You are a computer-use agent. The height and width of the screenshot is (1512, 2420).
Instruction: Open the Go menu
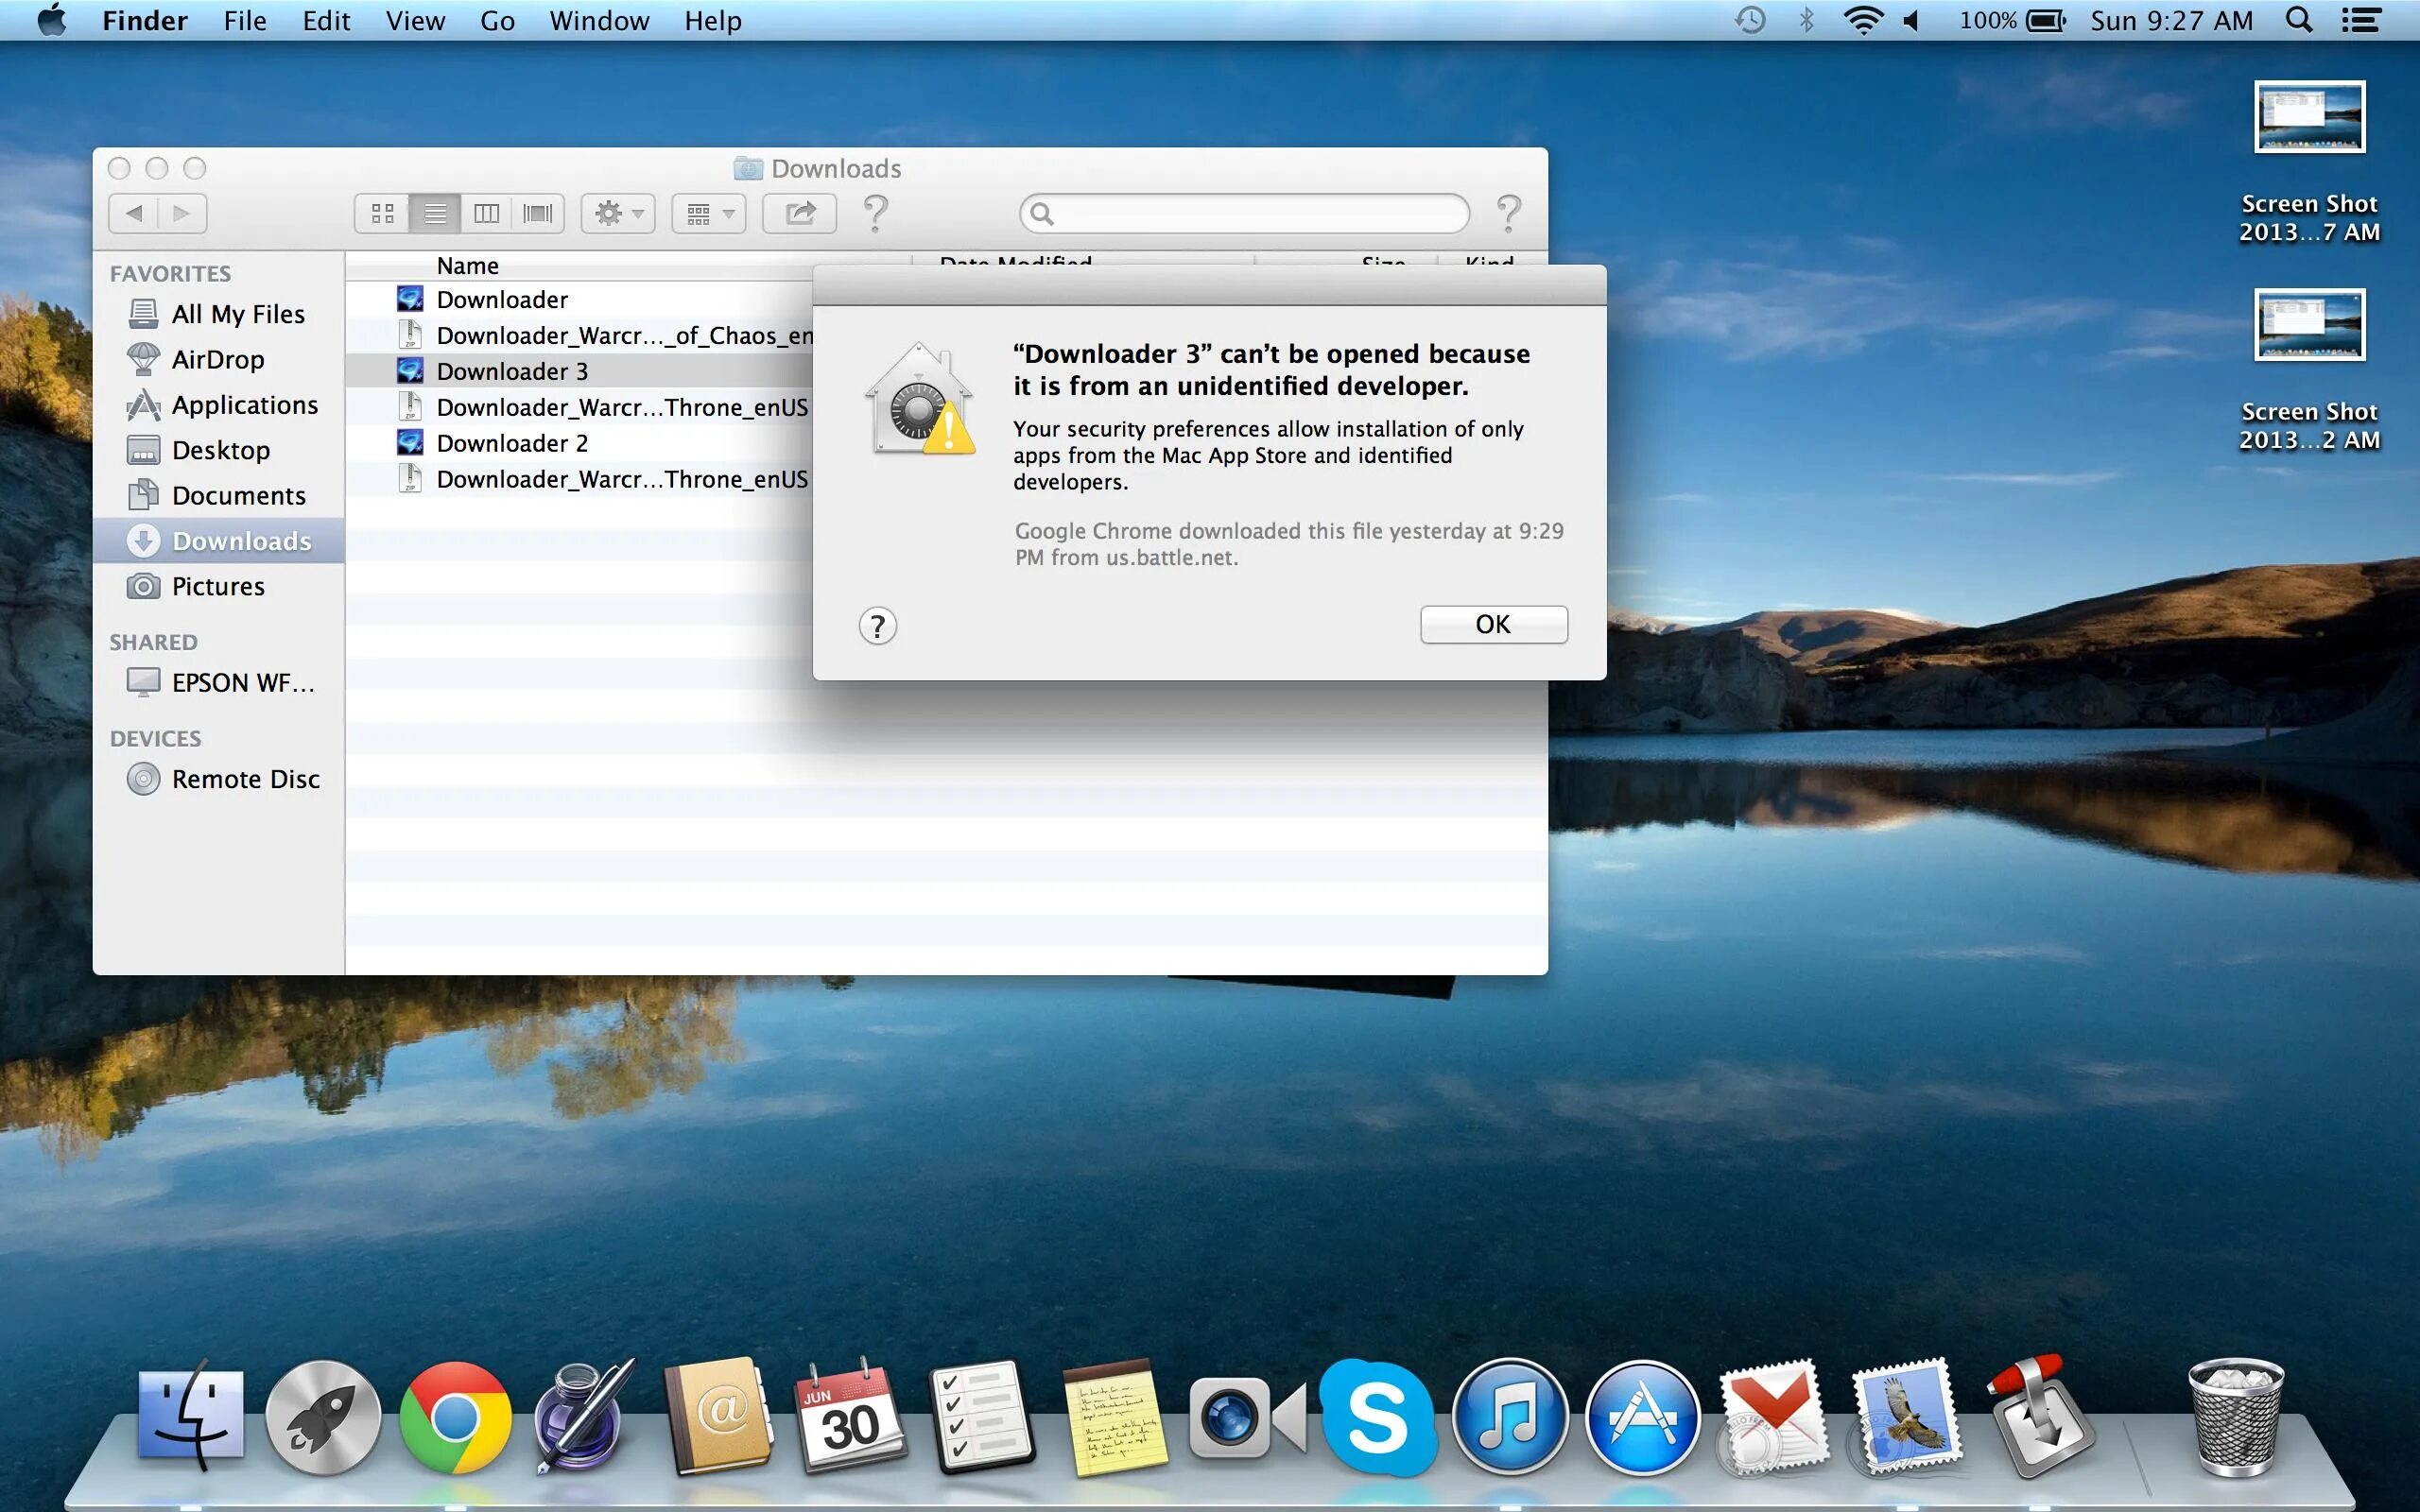click(497, 21)
